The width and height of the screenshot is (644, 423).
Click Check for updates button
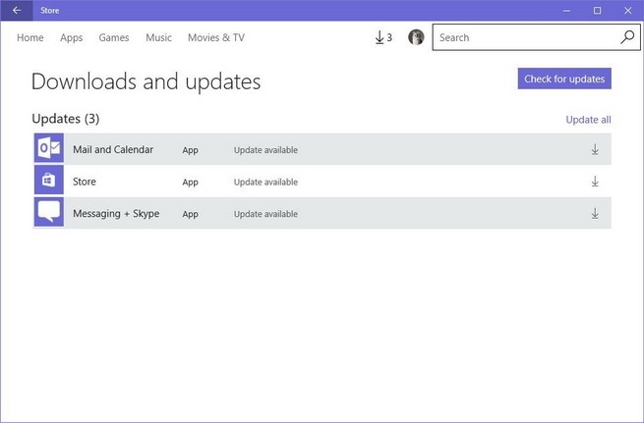[x=564, y=79]
